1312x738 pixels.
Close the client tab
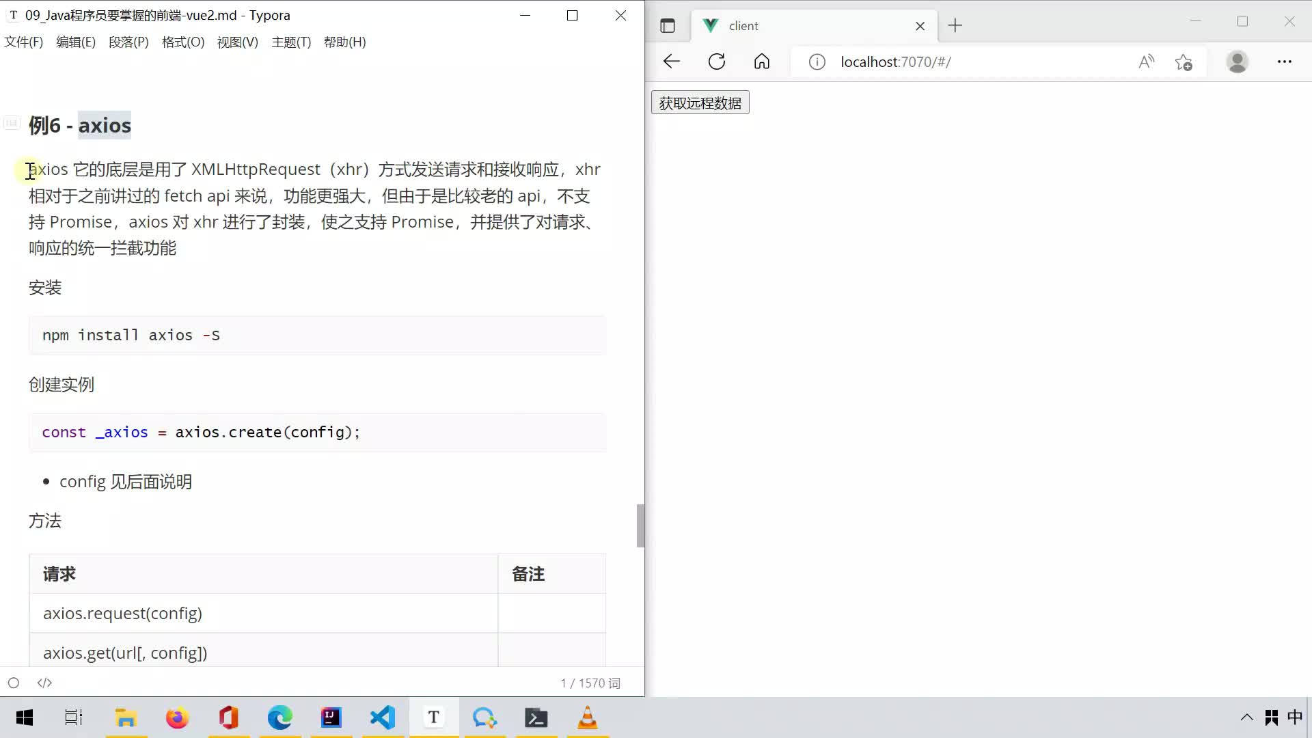coord(920,26)
